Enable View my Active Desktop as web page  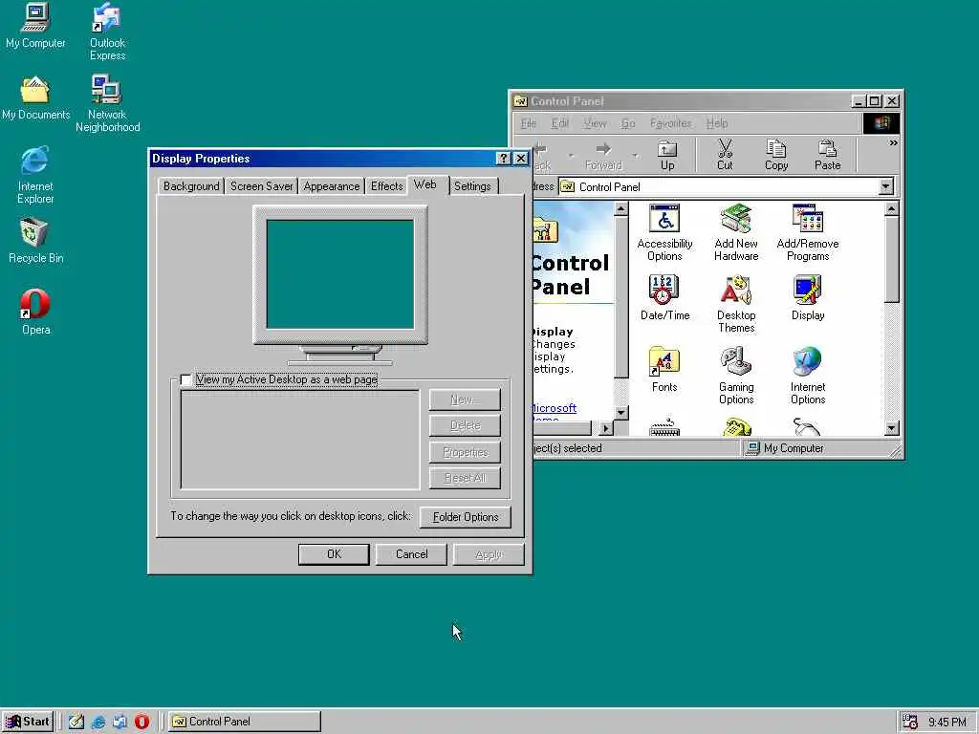[186, 379]
